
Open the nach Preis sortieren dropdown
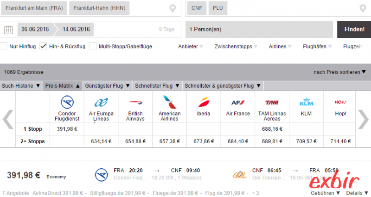[x=339, y=72]
